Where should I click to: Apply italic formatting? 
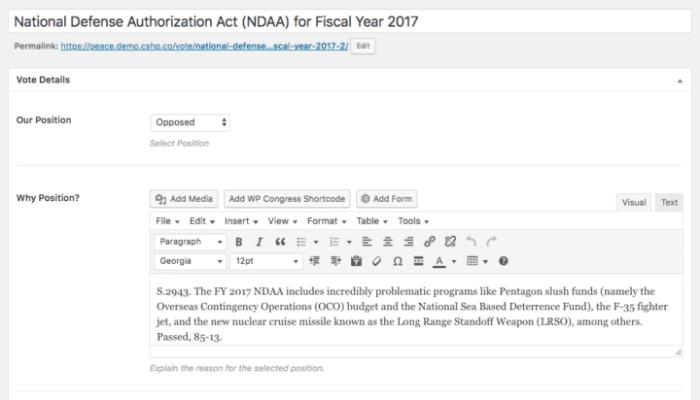pos(260,241)
